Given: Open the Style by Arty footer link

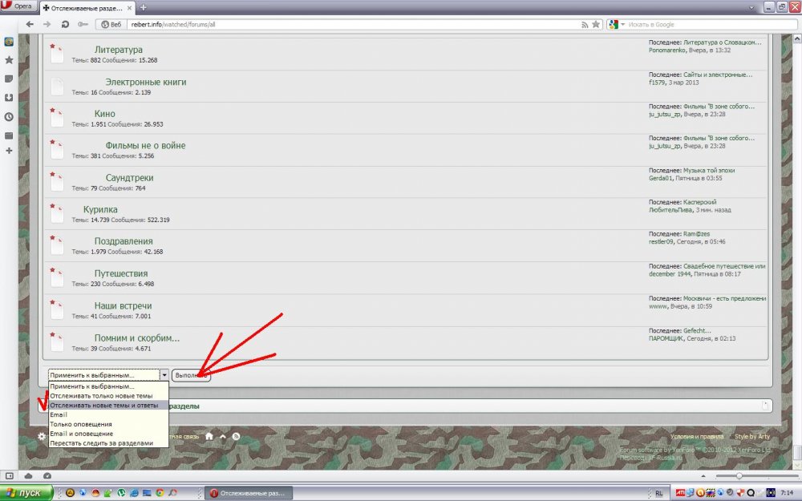Looking at the screenshot, I should point(752,437).
